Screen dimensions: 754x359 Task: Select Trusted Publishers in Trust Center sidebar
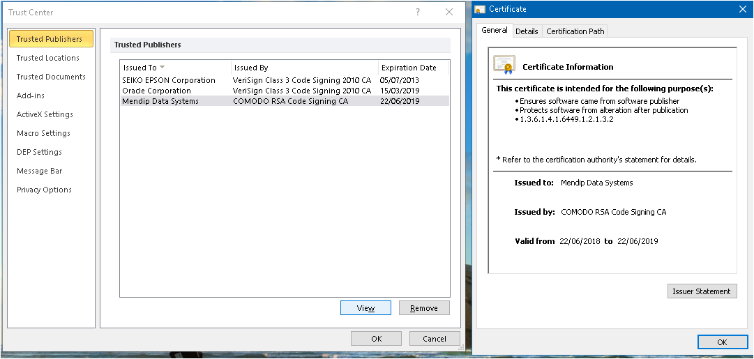click(51, 39)
